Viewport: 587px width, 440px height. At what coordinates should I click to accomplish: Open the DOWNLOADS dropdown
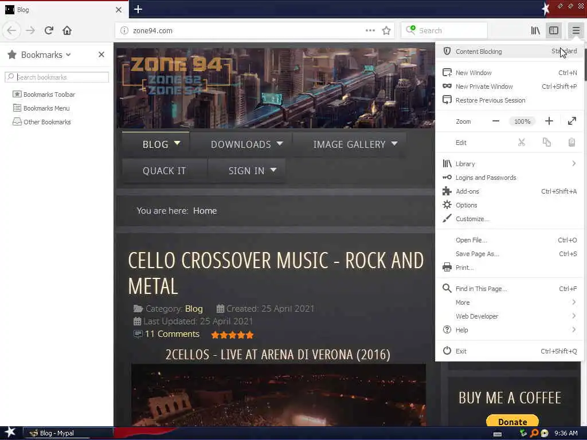(x=241, y=144)
